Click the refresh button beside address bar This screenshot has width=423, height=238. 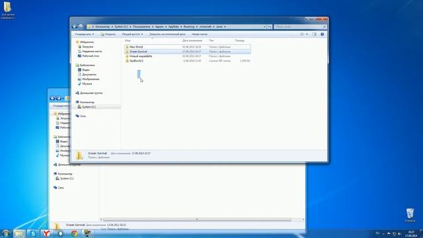(x=270, y=26)
